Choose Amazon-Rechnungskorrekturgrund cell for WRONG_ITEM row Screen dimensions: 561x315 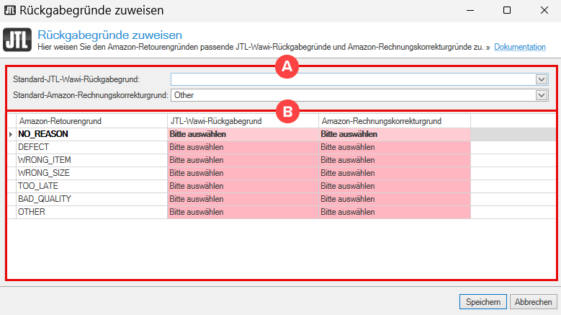click(395, 160)
